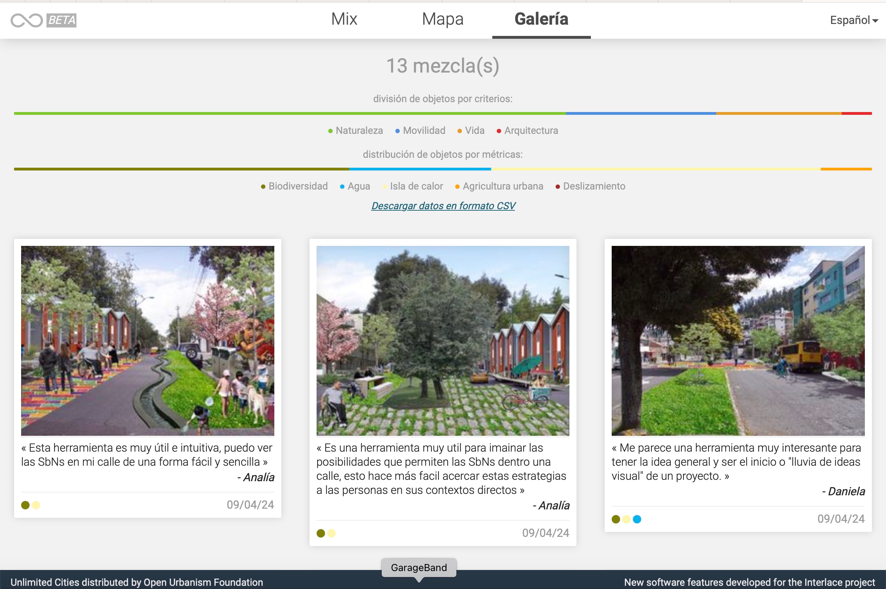The height and width of the screenshot is (589, 886).
Task: Click the BETA badge
Action: (x=62, y=20)
